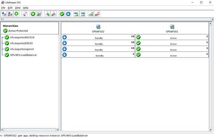
Task: Click the Unextend Resource Hierarchy left-arrow icon
Action: pyautogui.click(x=83, y=14)
